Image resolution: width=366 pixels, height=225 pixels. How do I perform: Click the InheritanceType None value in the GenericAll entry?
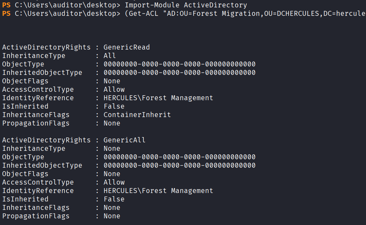click(x=112, y=149)
